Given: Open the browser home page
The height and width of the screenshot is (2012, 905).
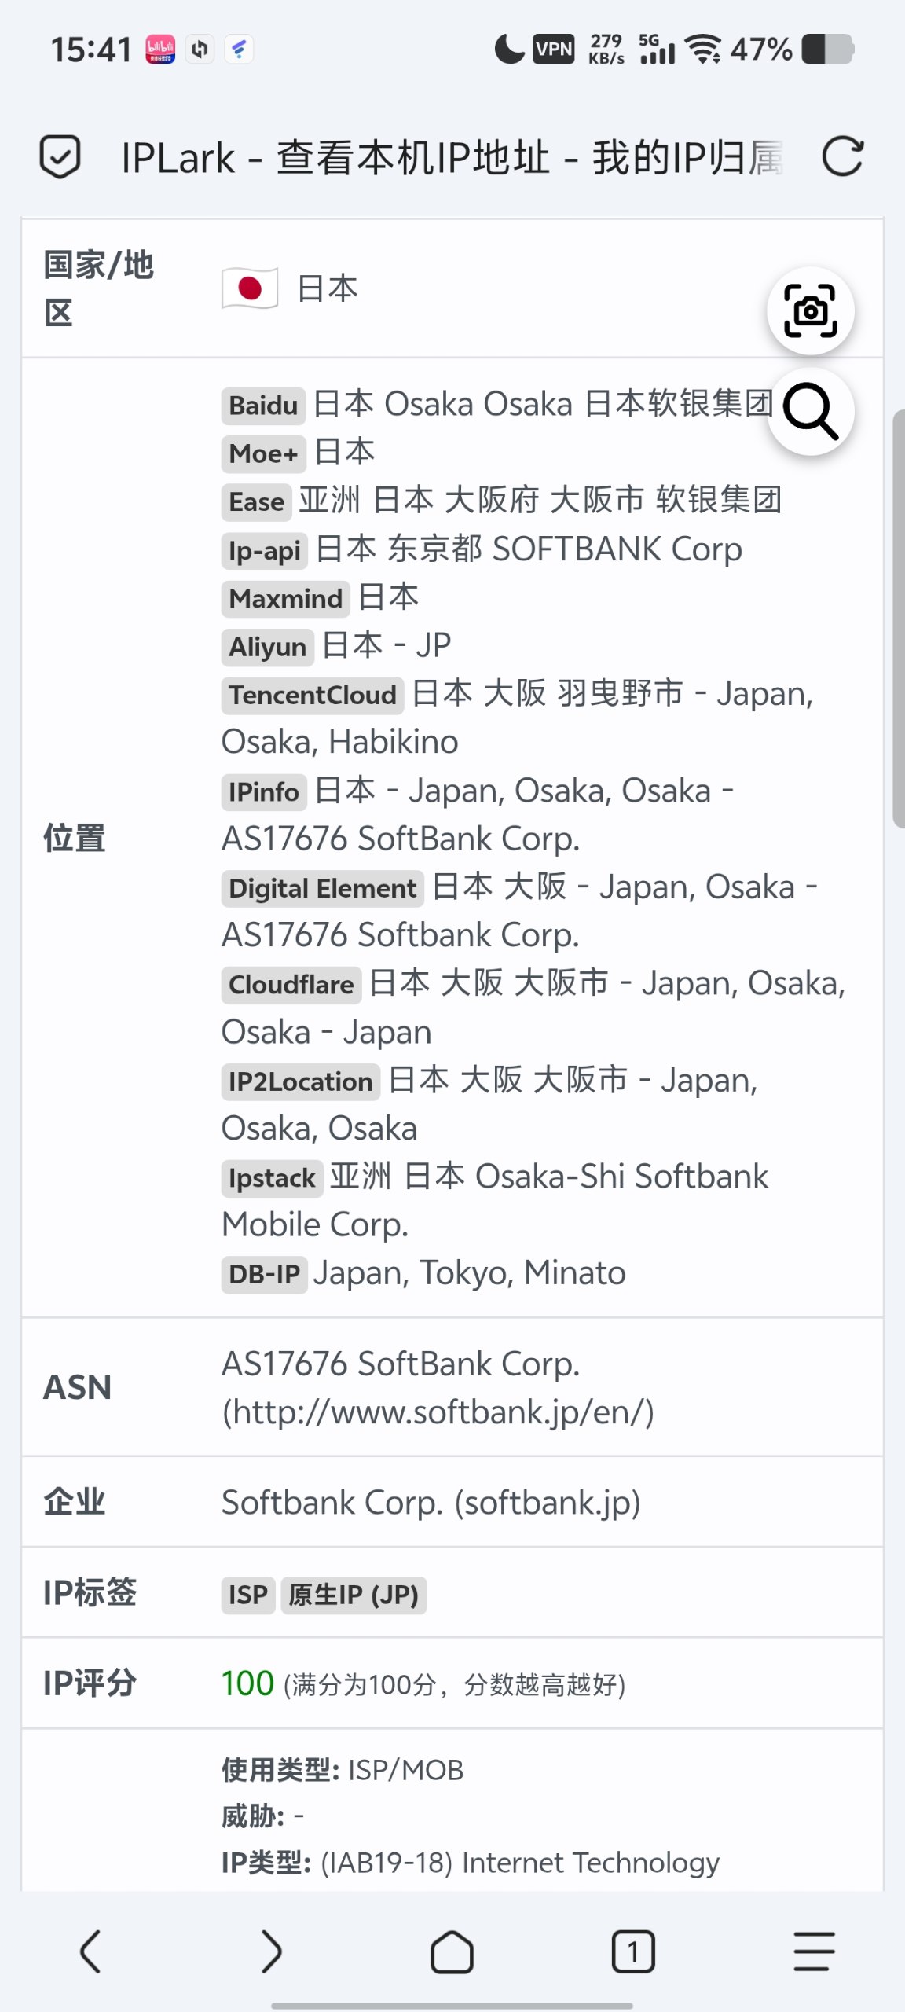Looking at the screenshot, I should pyautogui.click(x=452, y=1951).
